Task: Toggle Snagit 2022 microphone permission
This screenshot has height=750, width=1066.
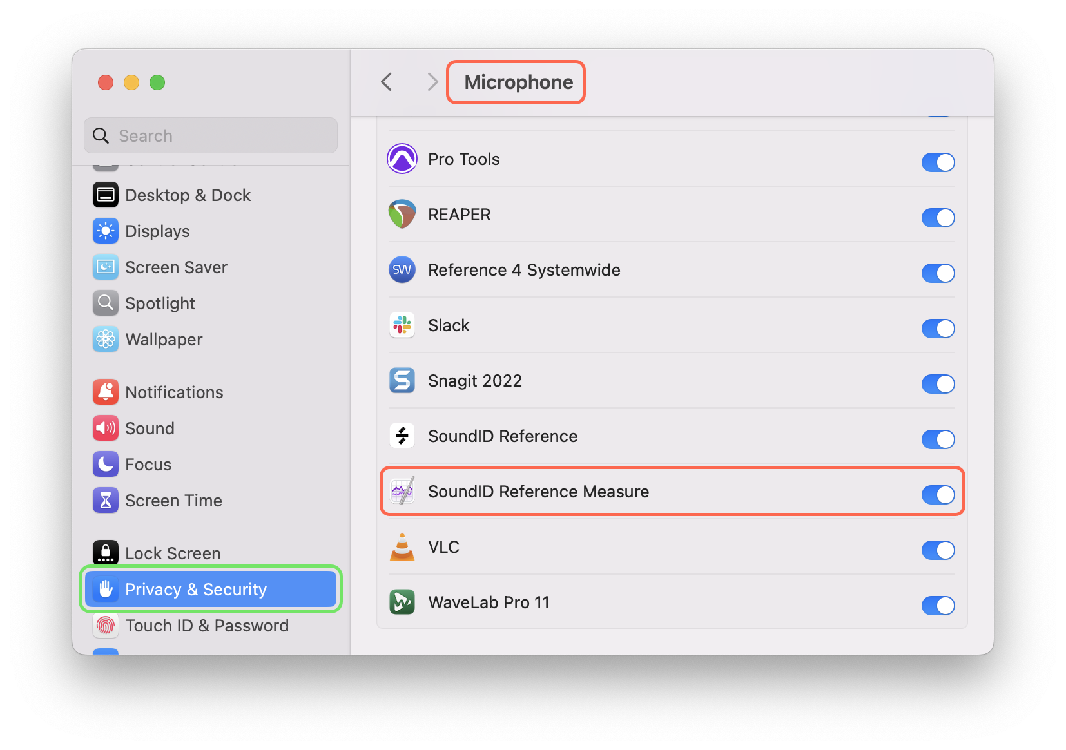Action: [938, 384]
